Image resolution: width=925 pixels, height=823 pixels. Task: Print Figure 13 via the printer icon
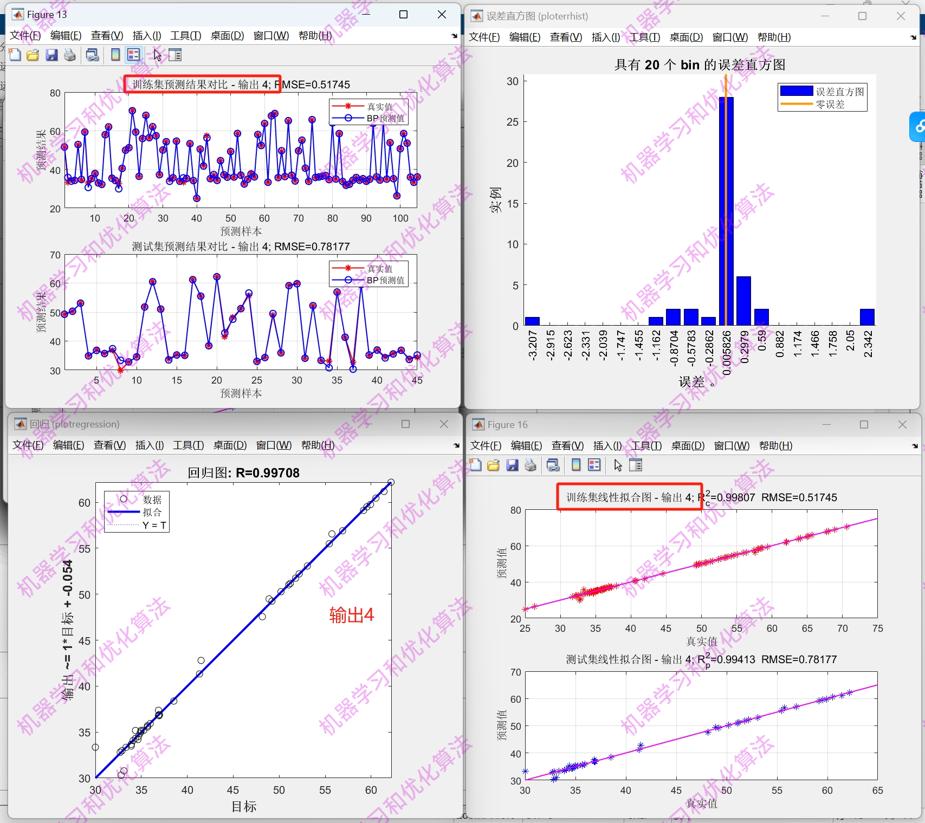tap(69, 55)
